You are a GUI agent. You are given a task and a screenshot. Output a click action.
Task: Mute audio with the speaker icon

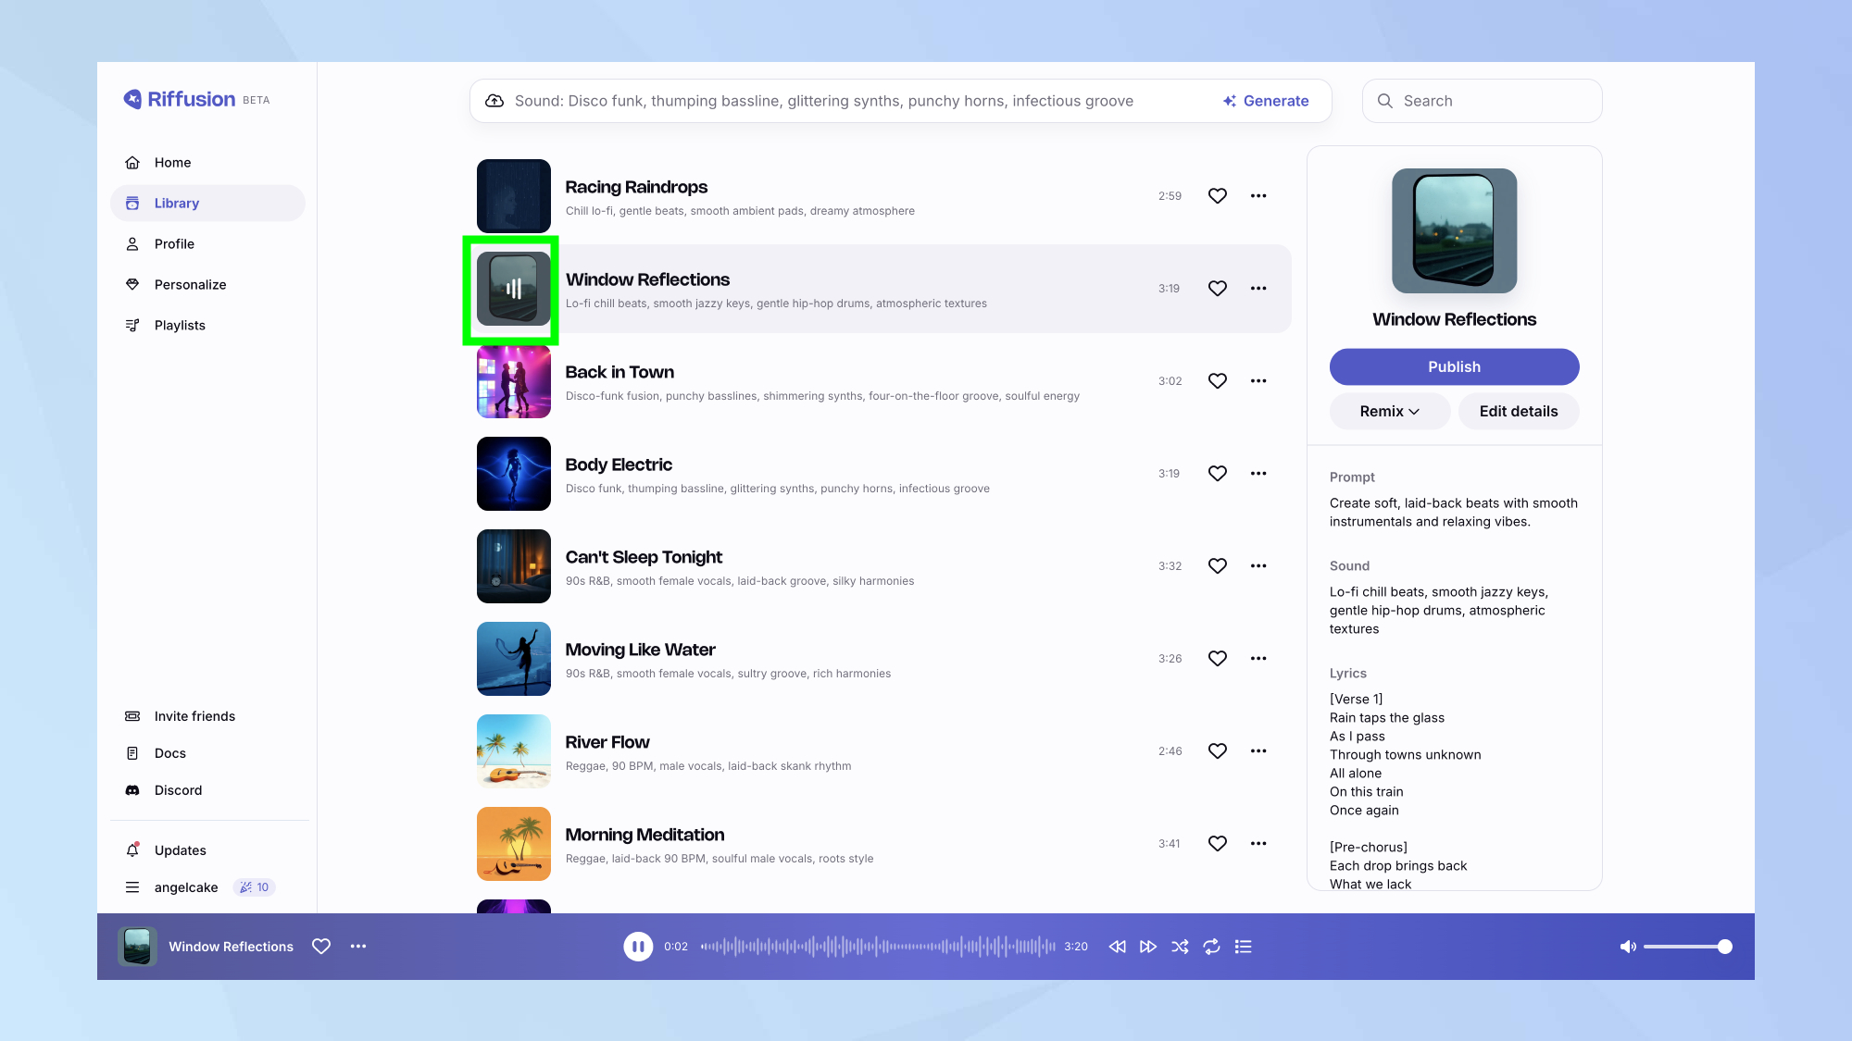(1627, 947)
